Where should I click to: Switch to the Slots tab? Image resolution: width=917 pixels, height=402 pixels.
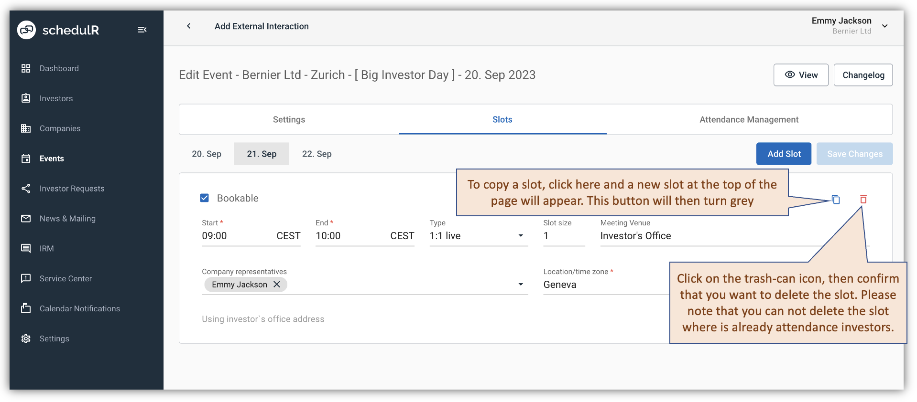502,119
